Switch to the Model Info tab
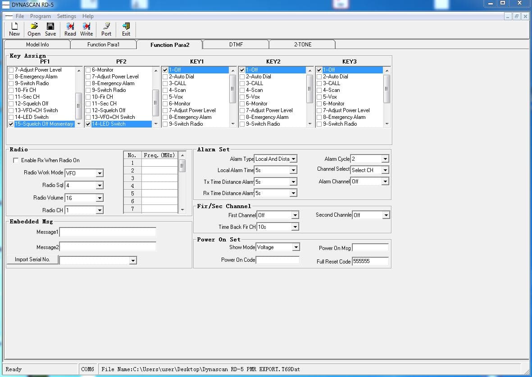Screen dimensions: 532x377 37,45
